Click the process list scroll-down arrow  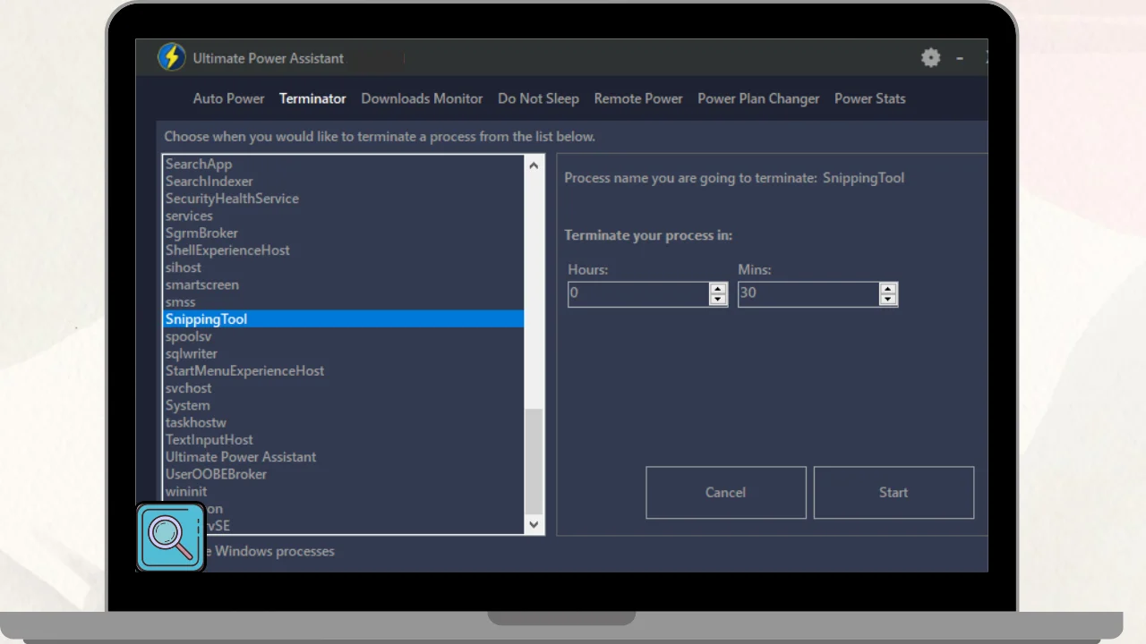tap(534, 525)
